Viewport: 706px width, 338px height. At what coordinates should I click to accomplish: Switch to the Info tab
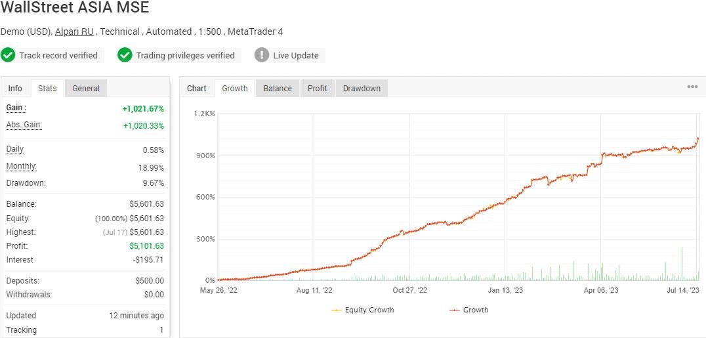click(x=15, y=89)
